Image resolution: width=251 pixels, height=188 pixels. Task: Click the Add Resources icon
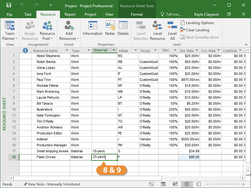69,30
